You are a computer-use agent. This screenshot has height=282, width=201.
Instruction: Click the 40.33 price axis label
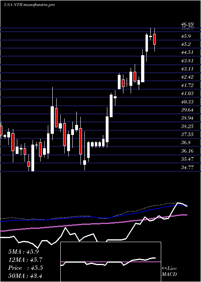[x=187, y=102]
